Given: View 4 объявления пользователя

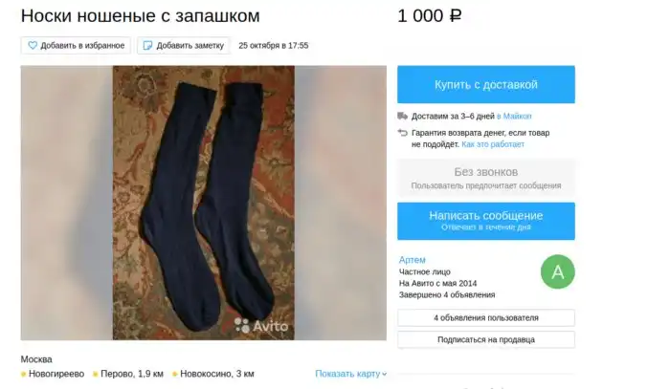Looking at the screenshot, I should tap(486, 317).
